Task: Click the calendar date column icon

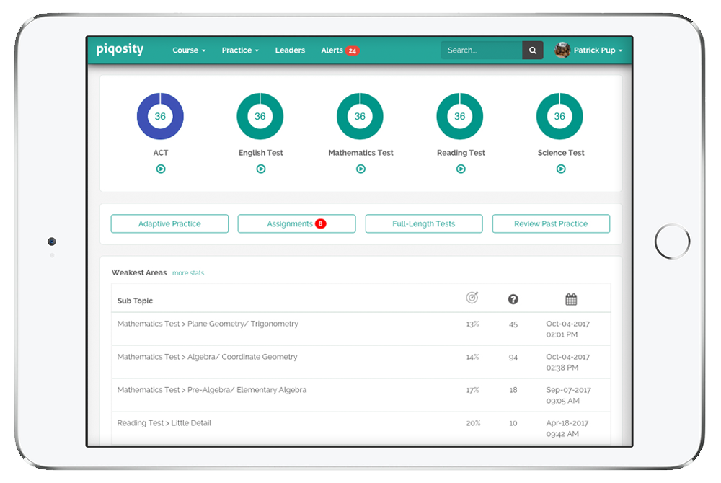Action: coord(571,299)
